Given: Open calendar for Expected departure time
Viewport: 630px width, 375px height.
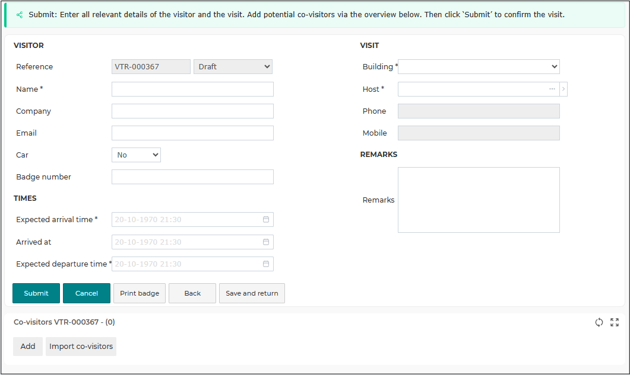Looking at the screenshot, I should click(266, 264).
